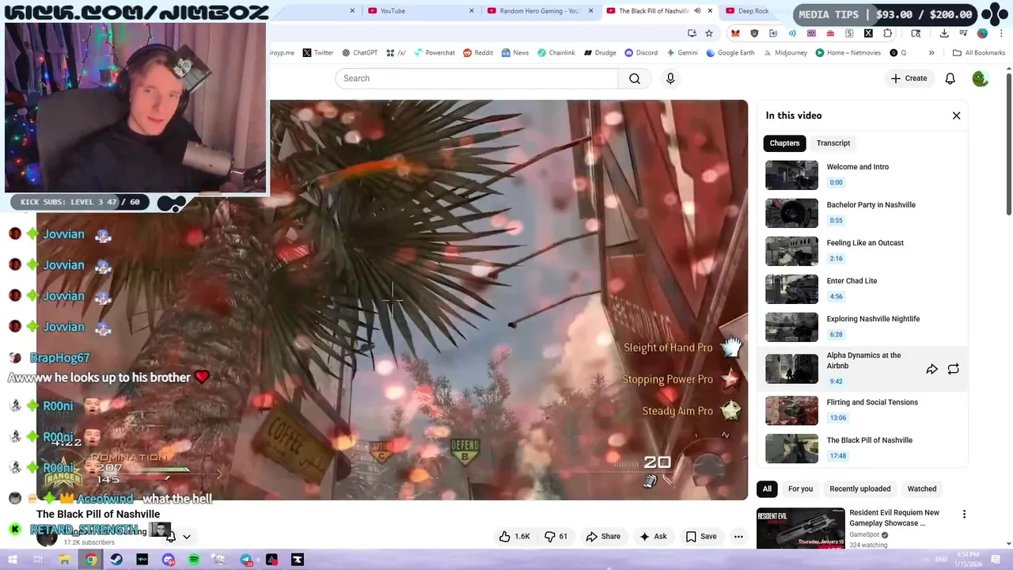Image resolution: width=1013 pixels, height=570 pixels.
Task: Open the Reddit bookmark
Action: point(478,53)
